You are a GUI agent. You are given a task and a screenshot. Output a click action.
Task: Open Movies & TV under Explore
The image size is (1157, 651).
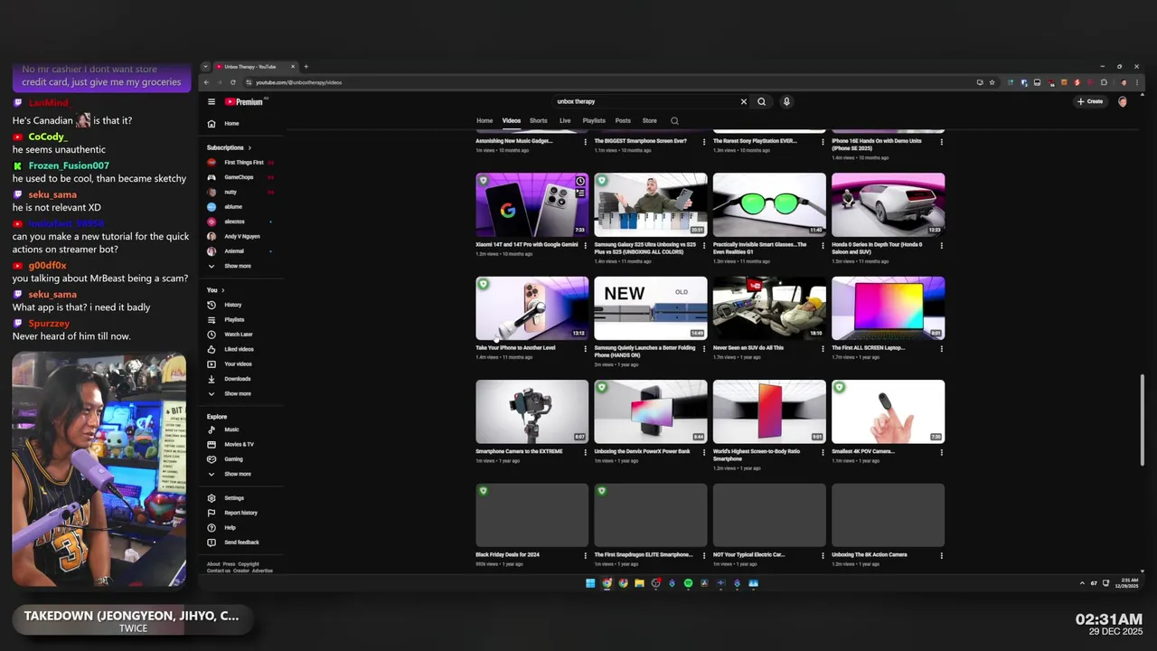(x=239, y=445)
